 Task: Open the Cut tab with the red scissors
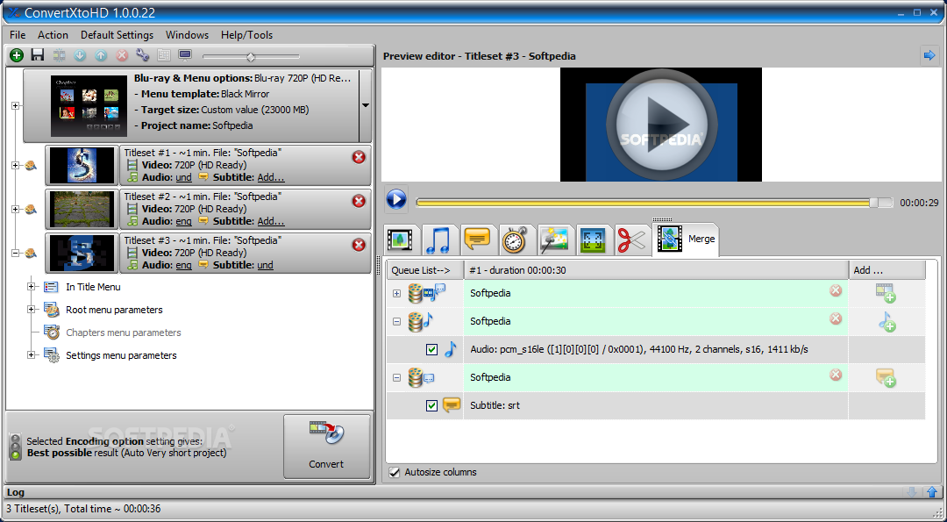pyautogui.click(x=631, y=240)
